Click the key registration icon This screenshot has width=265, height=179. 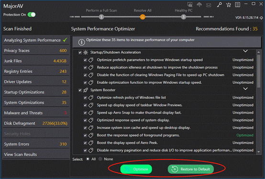coord(219,5)
